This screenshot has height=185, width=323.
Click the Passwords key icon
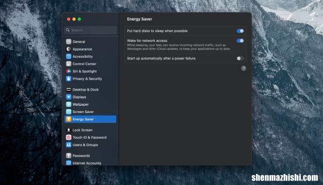[68, 156]
